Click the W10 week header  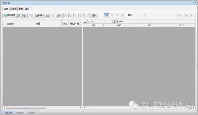coord(119,25)
